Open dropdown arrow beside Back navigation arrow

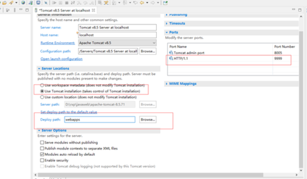click(x=147, y=3)
